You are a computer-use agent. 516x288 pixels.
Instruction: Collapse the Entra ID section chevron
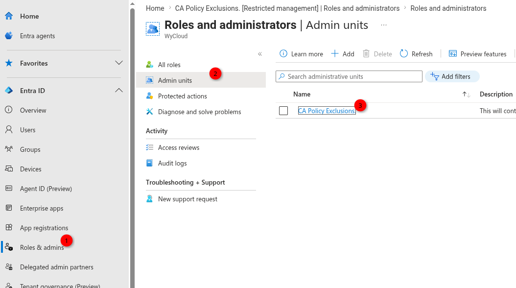pos(119,90)
